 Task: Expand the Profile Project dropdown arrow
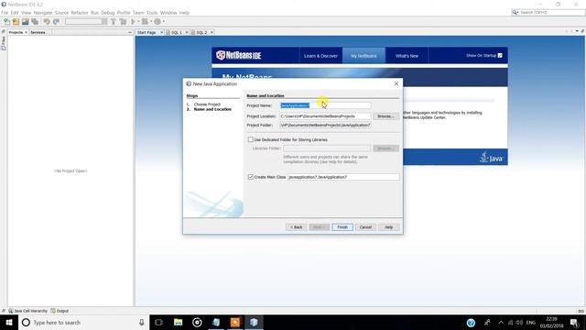click(164, 22)
